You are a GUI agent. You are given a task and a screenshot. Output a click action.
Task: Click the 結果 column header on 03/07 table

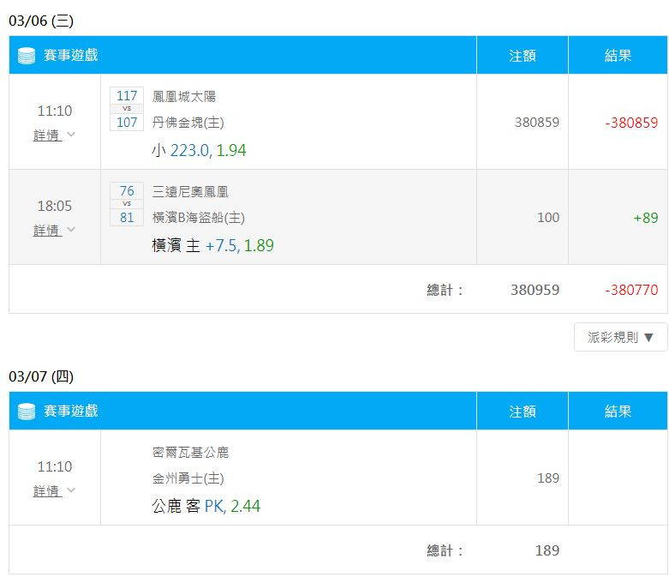pos(618,412)
